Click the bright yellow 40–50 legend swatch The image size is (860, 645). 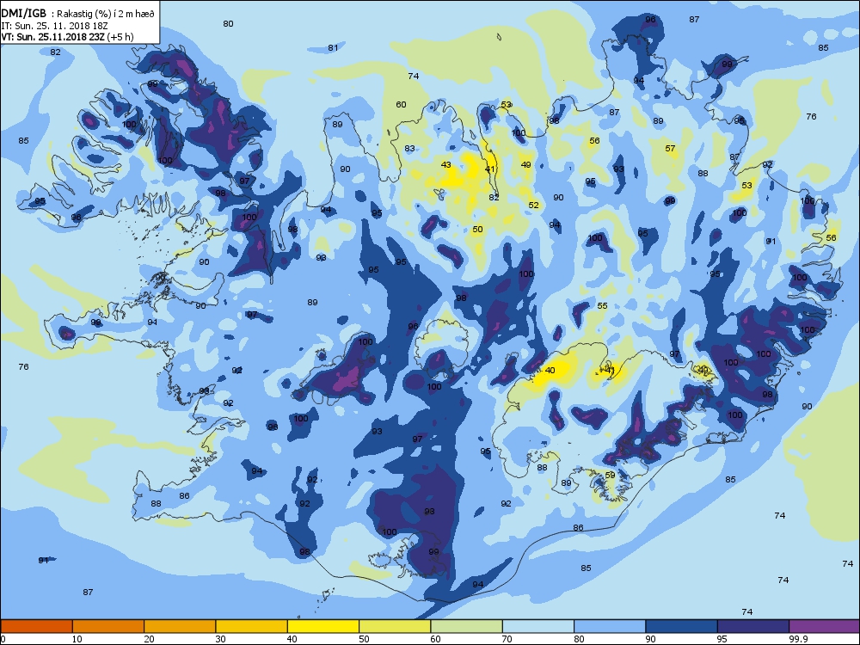[x=323, y=626]
